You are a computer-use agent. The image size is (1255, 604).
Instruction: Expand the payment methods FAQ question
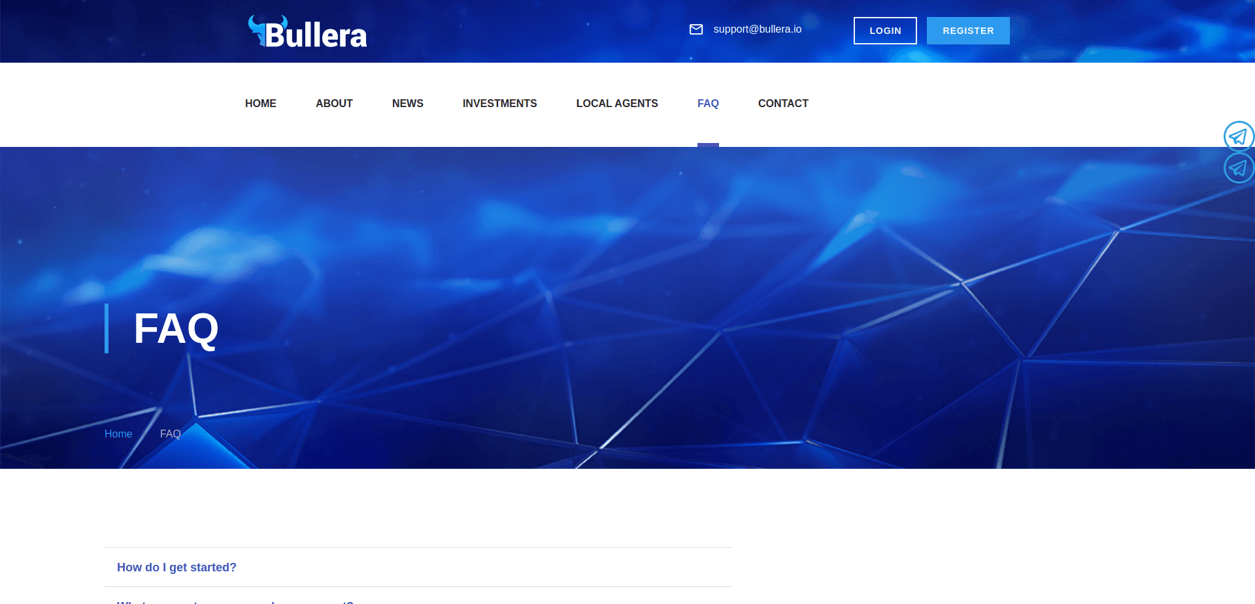click(x=234, y=601)
